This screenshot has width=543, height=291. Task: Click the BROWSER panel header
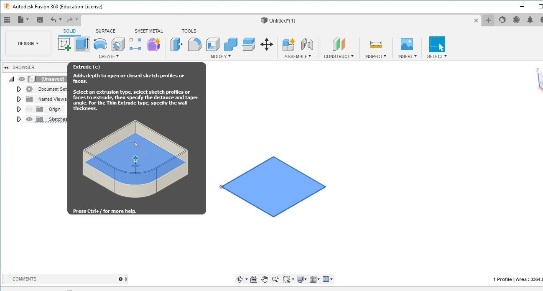(x=35, y=67)
